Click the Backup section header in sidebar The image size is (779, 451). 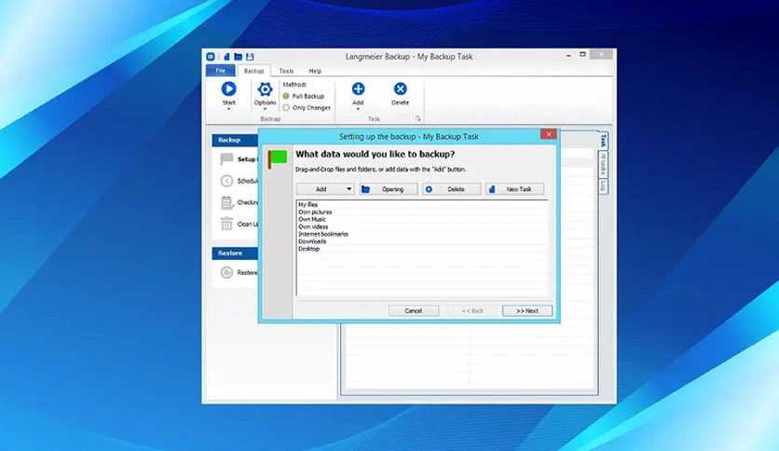coord(235,140)
